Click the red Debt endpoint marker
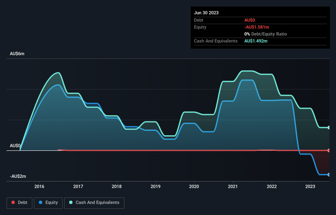This screenshot has height=215, width=336. 329,150
